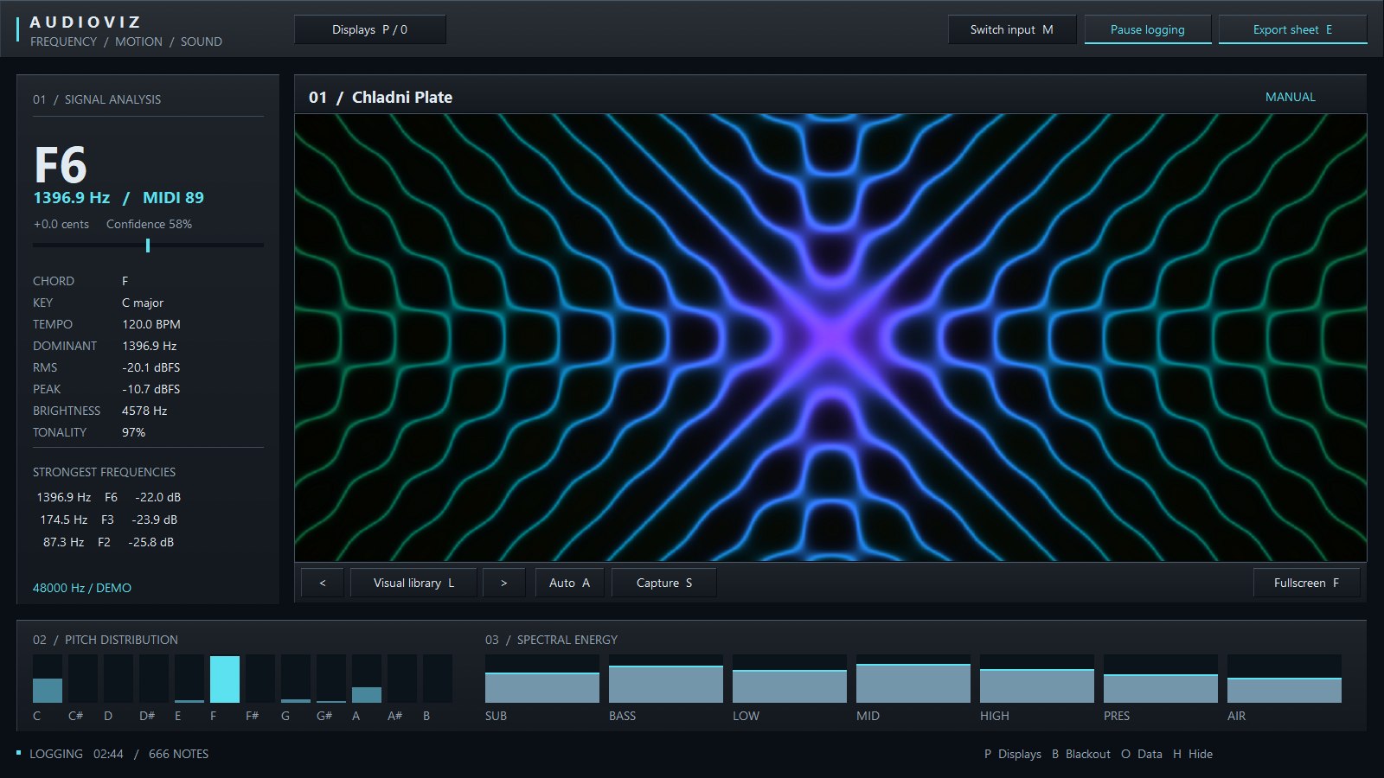Click the 'Confidence 58%' readout
1384x778 pixels.
click(x=149, y=224)
